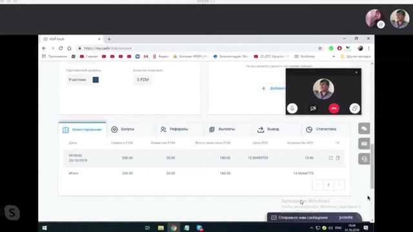
Task: Open the Приложения bookmarks shortcut
Action: coord(54,56)
